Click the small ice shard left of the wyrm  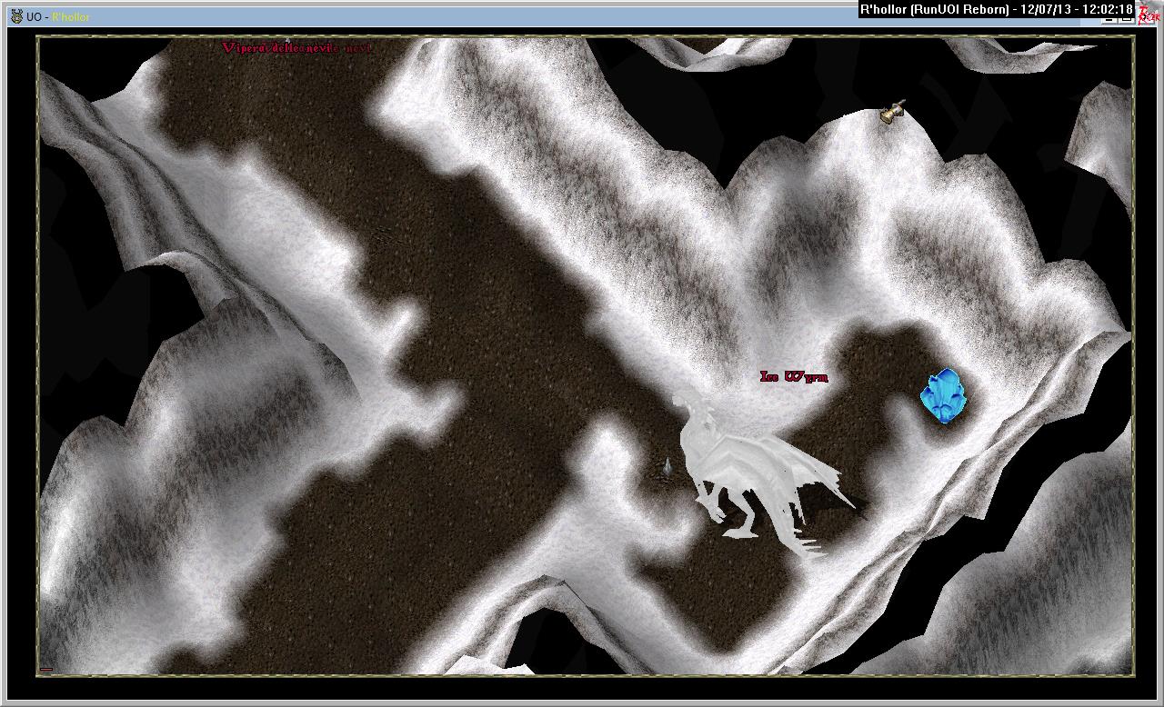(667, 467)
